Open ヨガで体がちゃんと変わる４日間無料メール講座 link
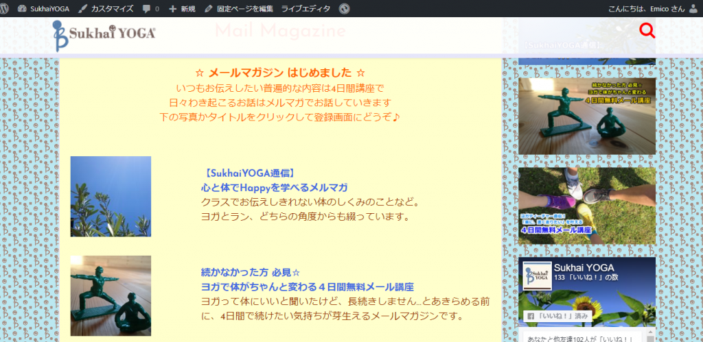The width and height of the screenshot is (703, 342). [307, 286]
